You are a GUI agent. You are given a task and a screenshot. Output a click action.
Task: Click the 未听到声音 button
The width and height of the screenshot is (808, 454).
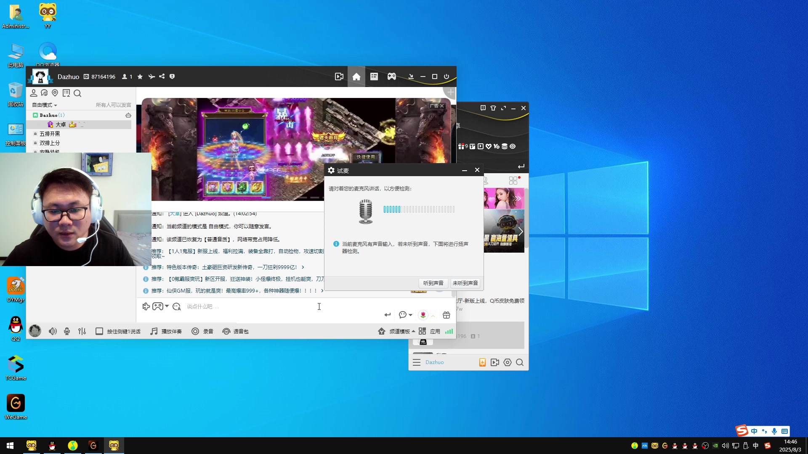point(465,283)
